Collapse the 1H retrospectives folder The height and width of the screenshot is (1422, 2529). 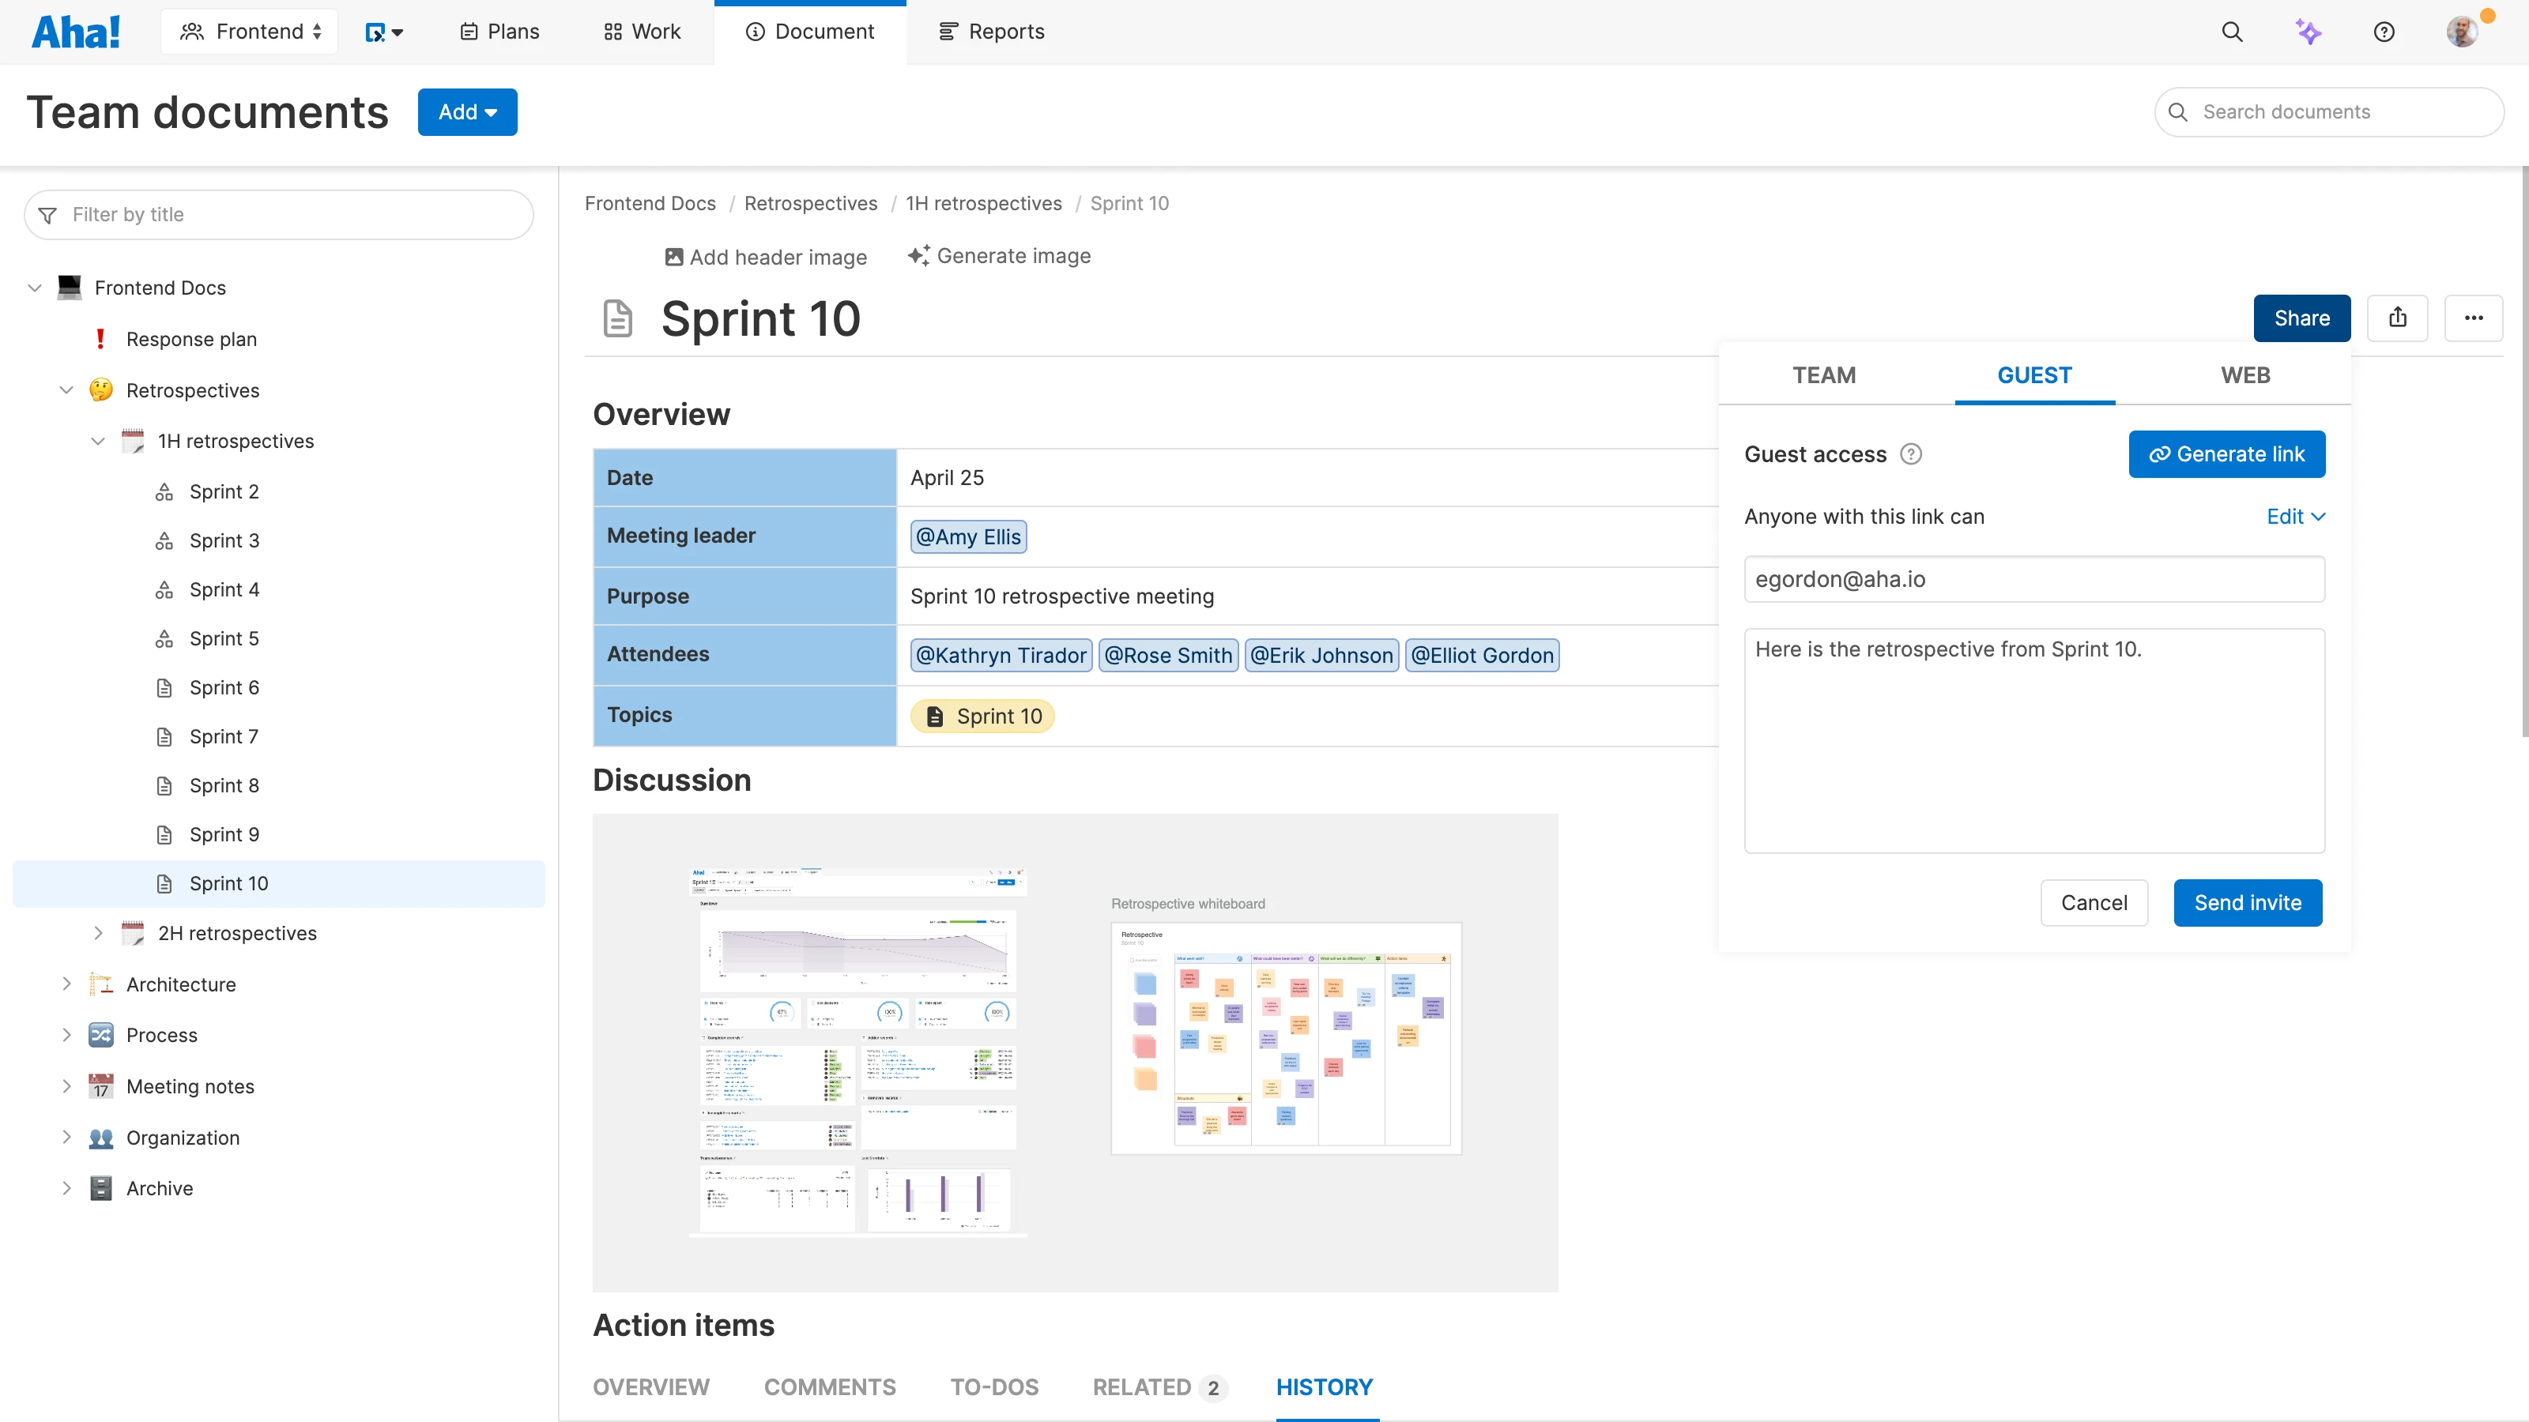pos(98,441)
